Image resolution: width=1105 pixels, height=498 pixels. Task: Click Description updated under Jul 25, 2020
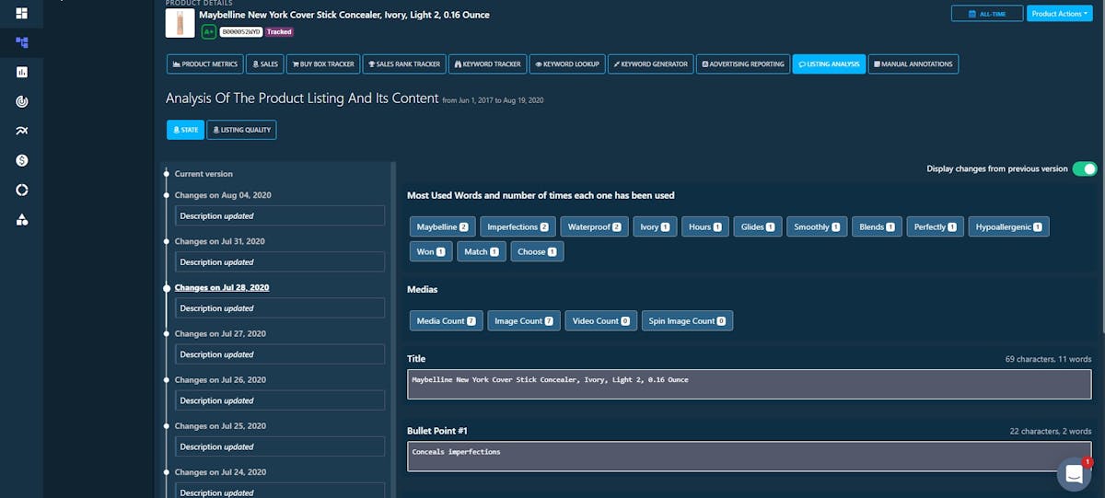[x=280, y=446]
